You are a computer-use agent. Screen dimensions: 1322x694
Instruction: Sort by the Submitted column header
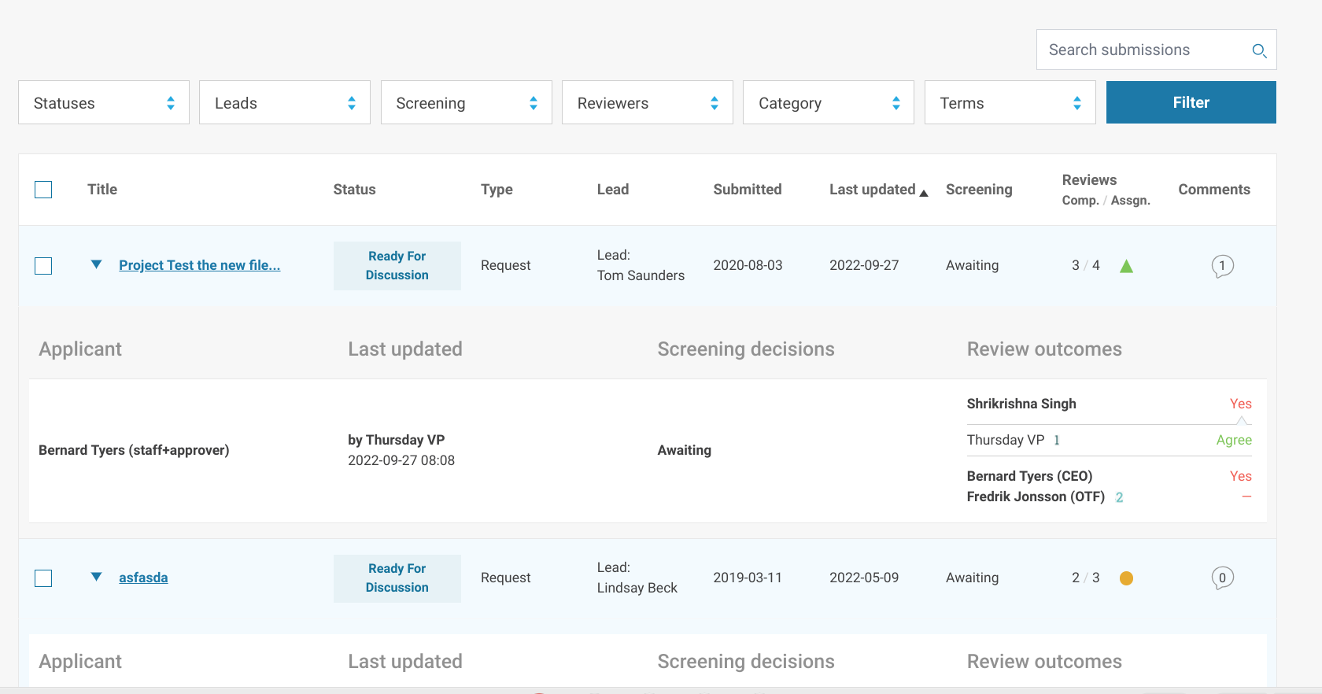(747, 190)
